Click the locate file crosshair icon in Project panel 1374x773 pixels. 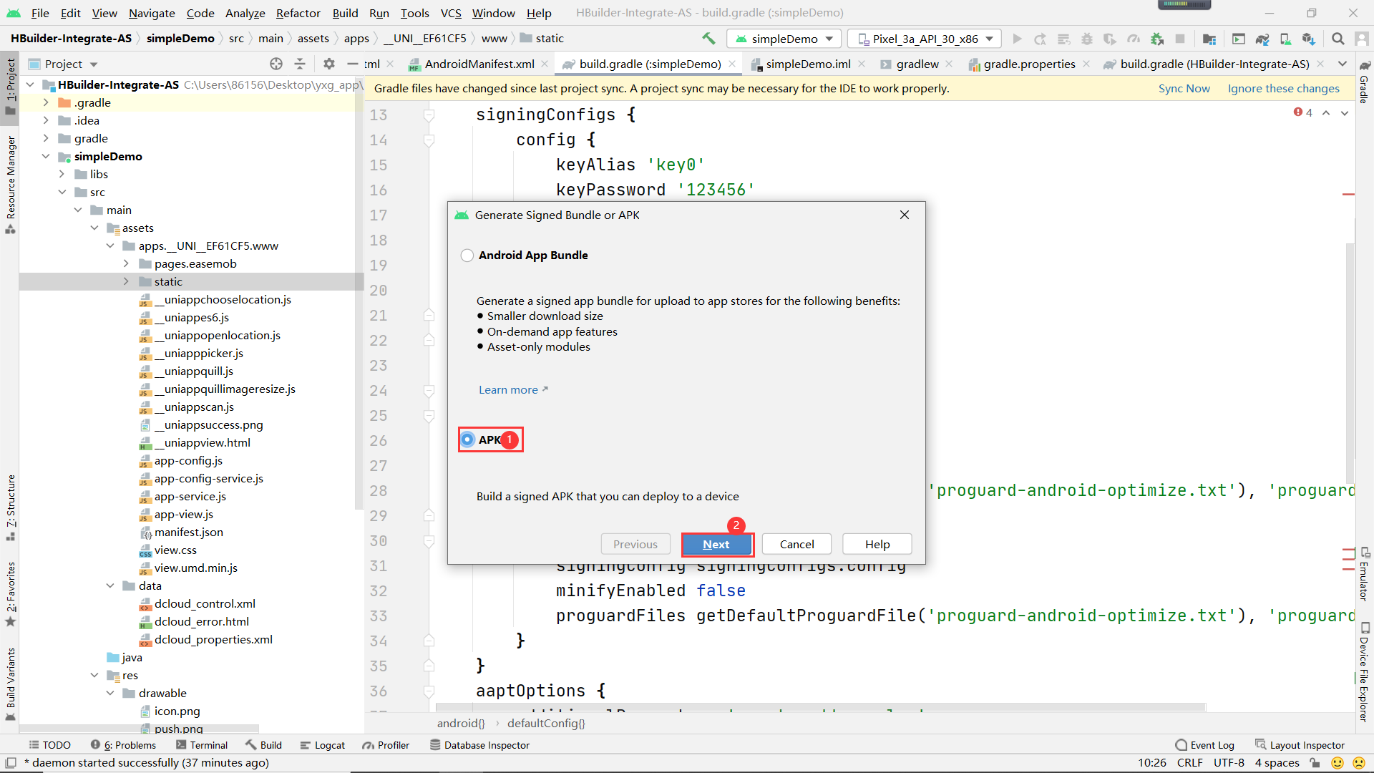(276, 64)
